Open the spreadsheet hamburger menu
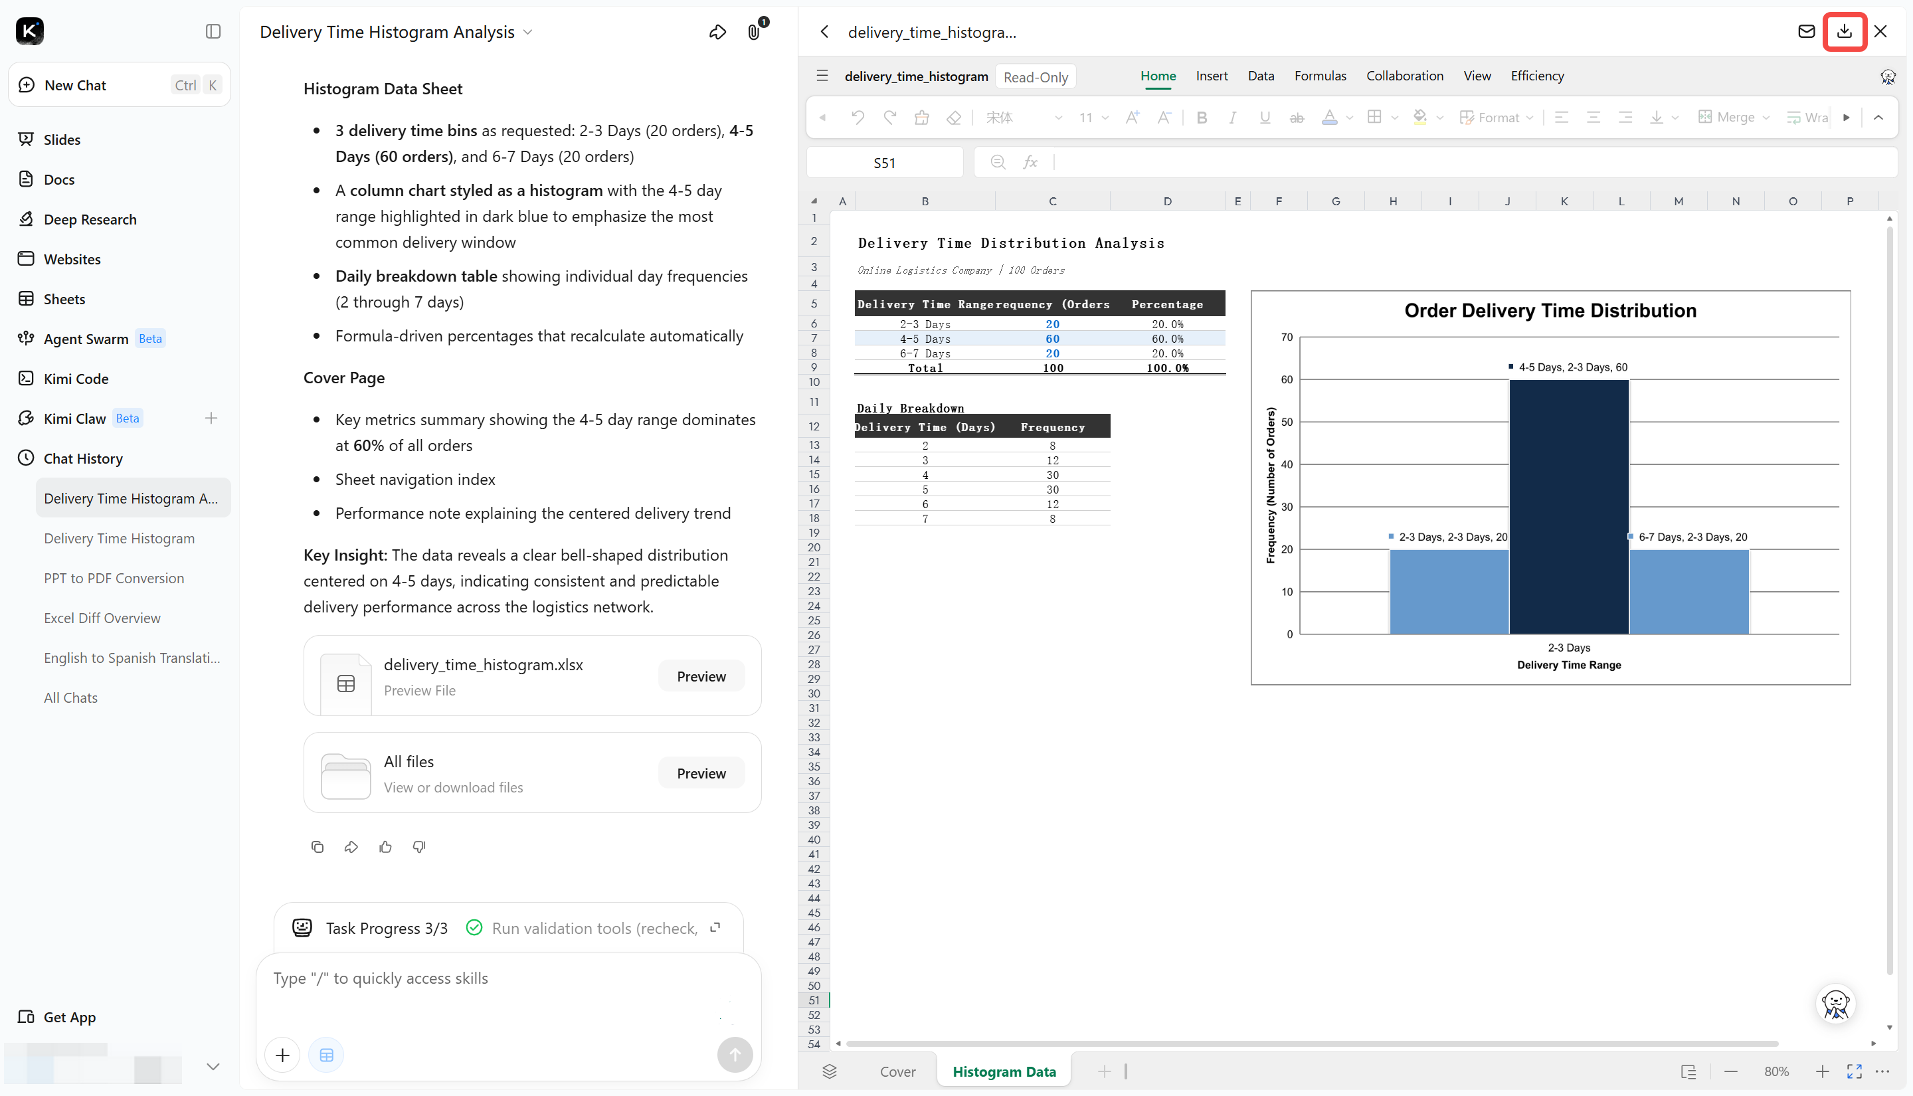Image resolution: width=1913 pixels, height=1096 pixels. click(822, 75)
